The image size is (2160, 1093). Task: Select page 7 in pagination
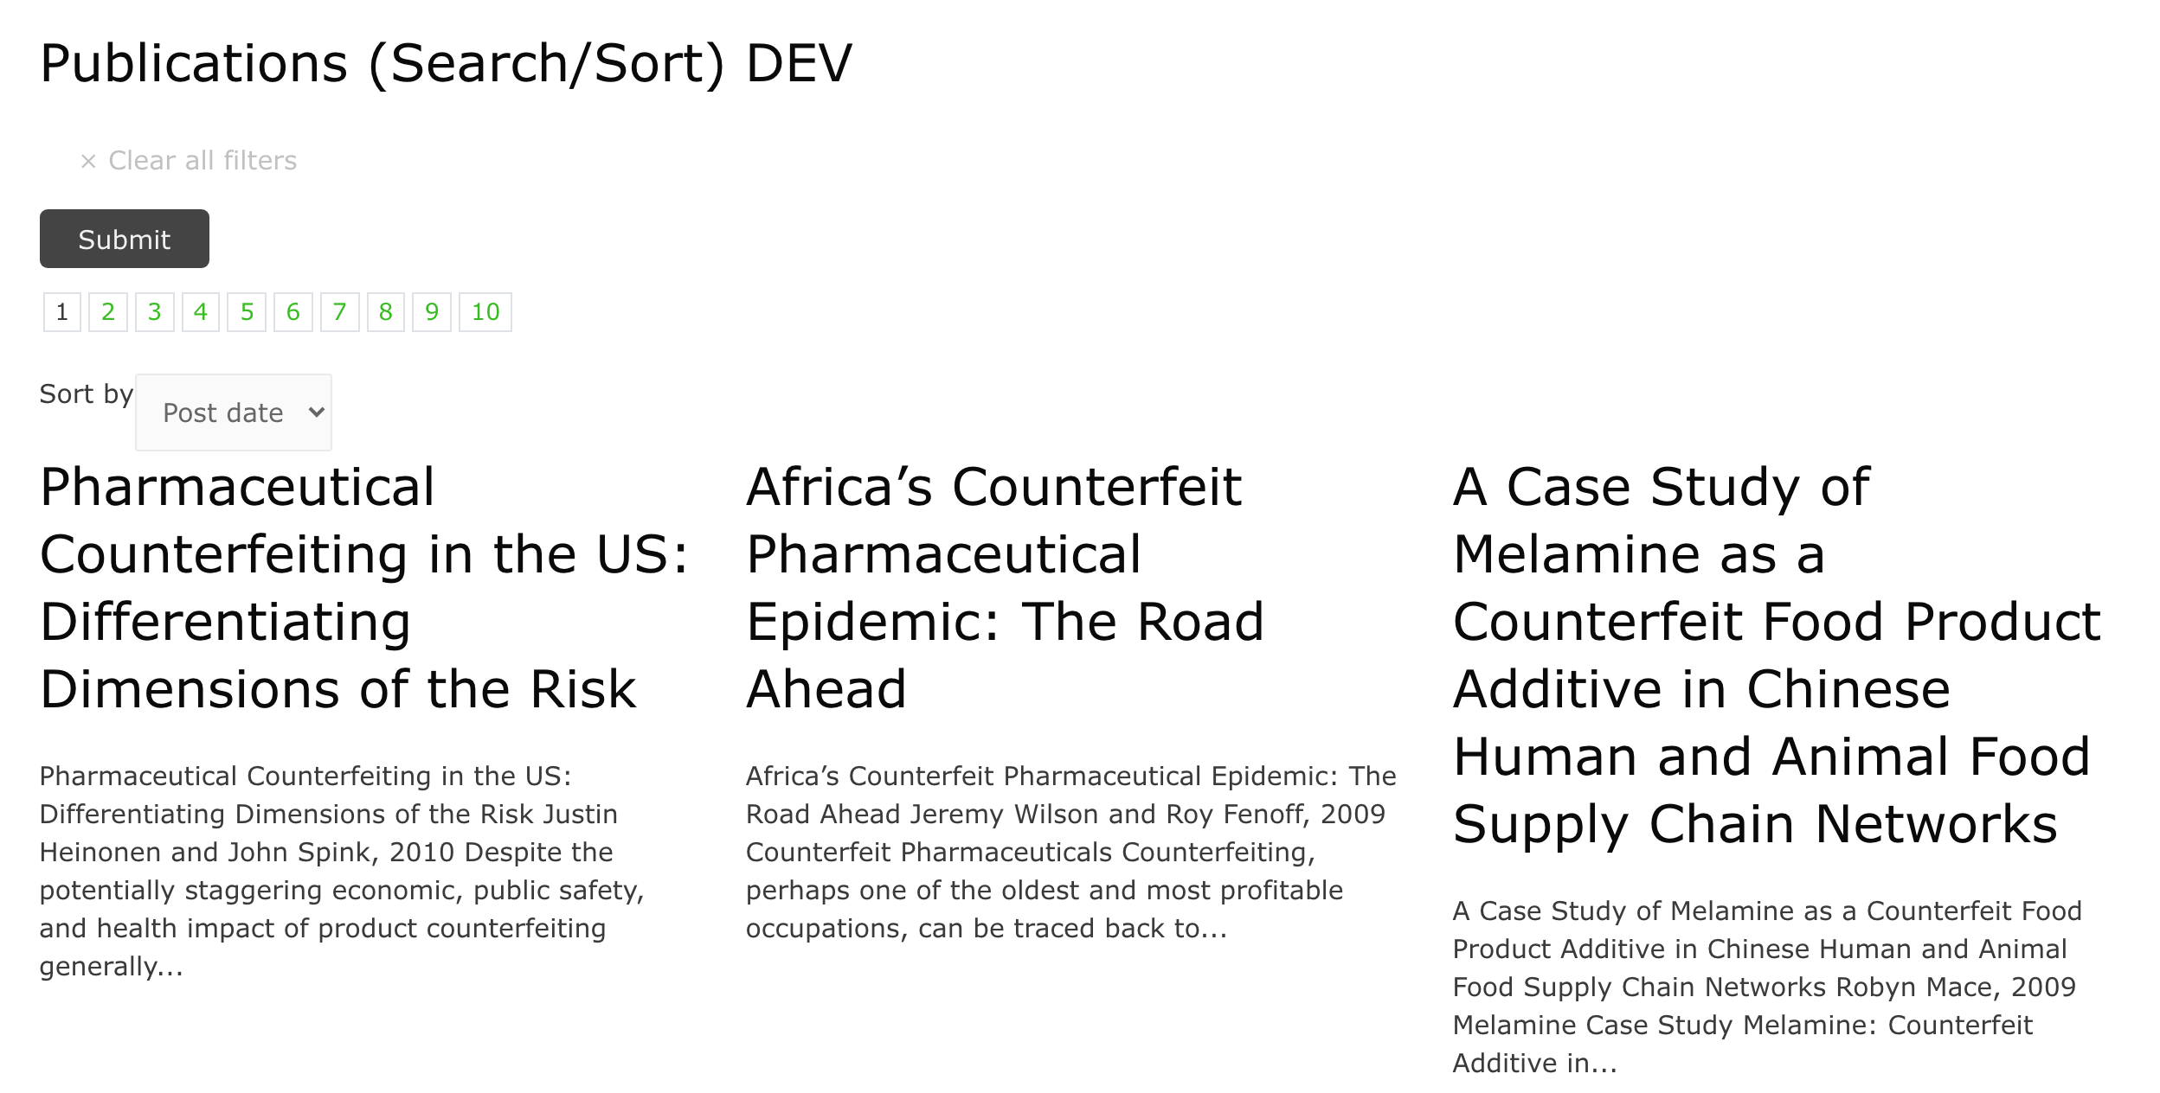point(339,312)
